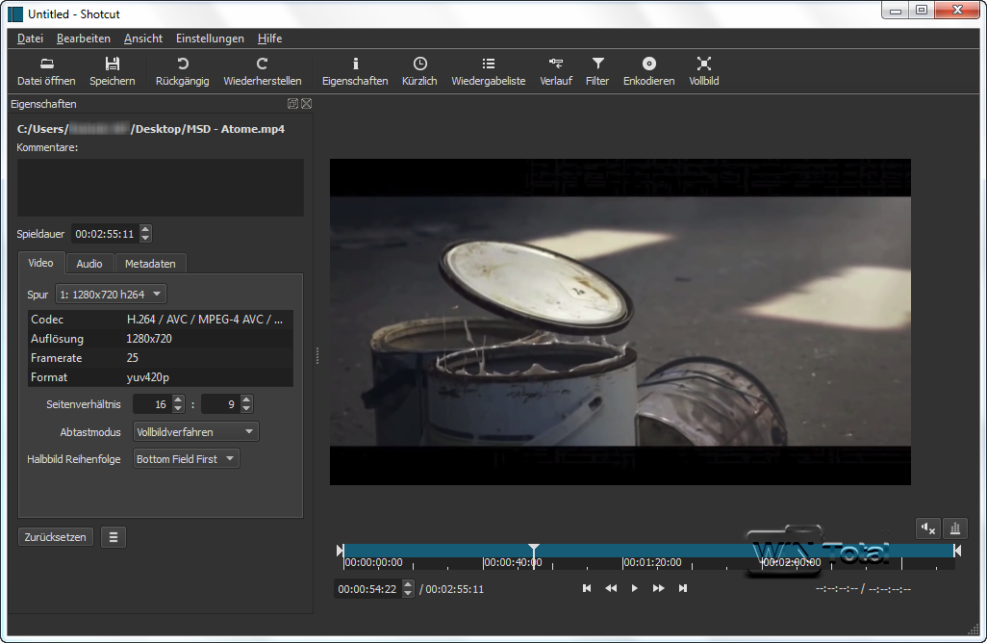Click the Zurücksetzen button

point(56,537)
